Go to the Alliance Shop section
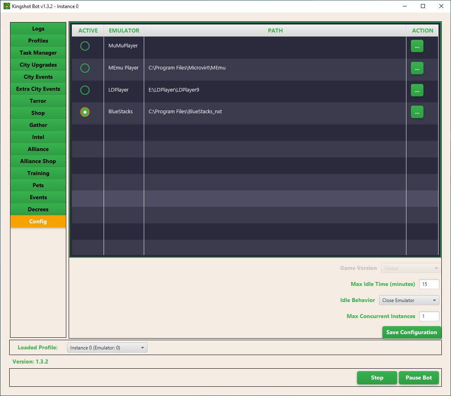This screenshot has width=451, height=396. (38, 161)
